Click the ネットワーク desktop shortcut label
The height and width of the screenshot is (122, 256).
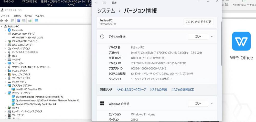(9, 2)
